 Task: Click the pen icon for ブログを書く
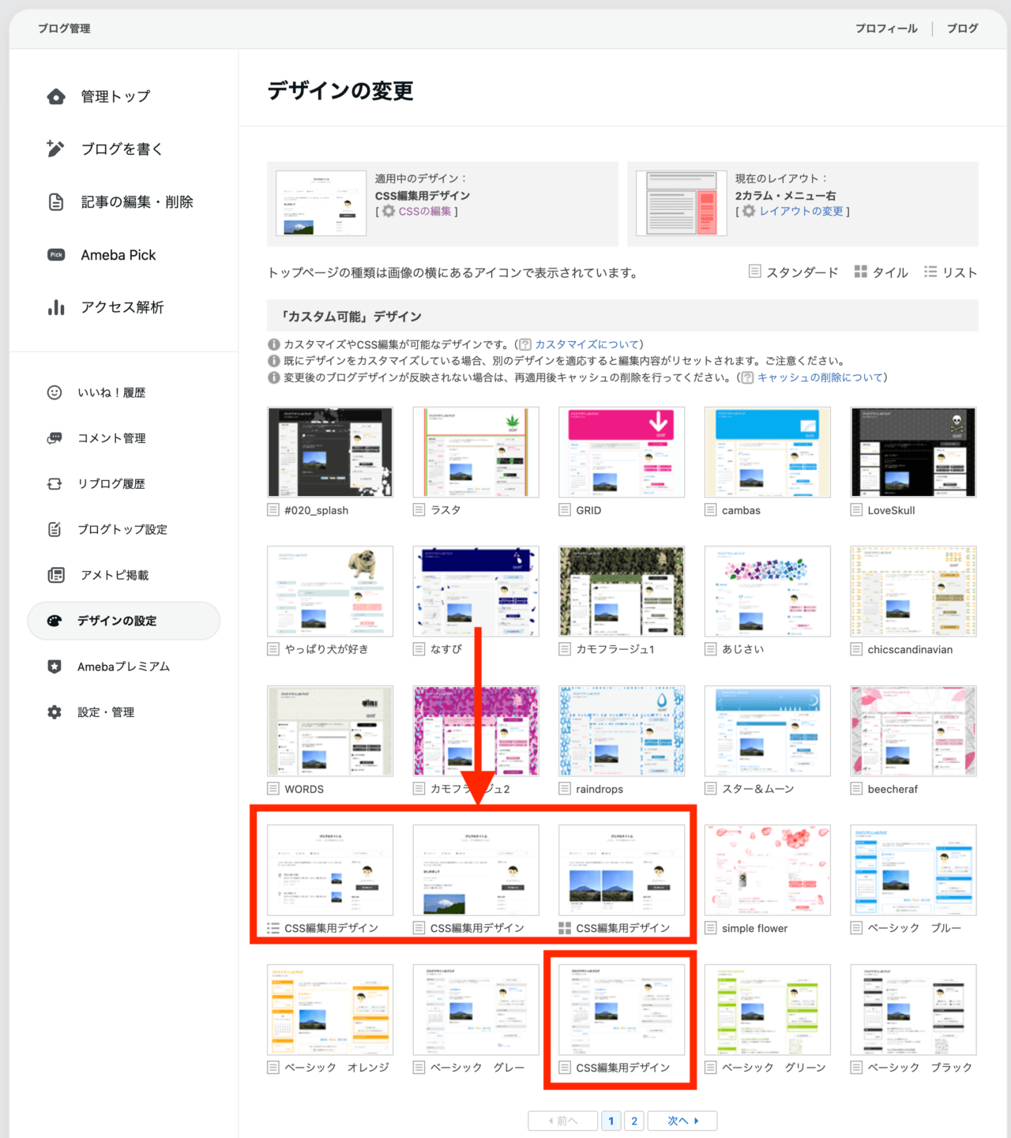click(x=55, y=148)
